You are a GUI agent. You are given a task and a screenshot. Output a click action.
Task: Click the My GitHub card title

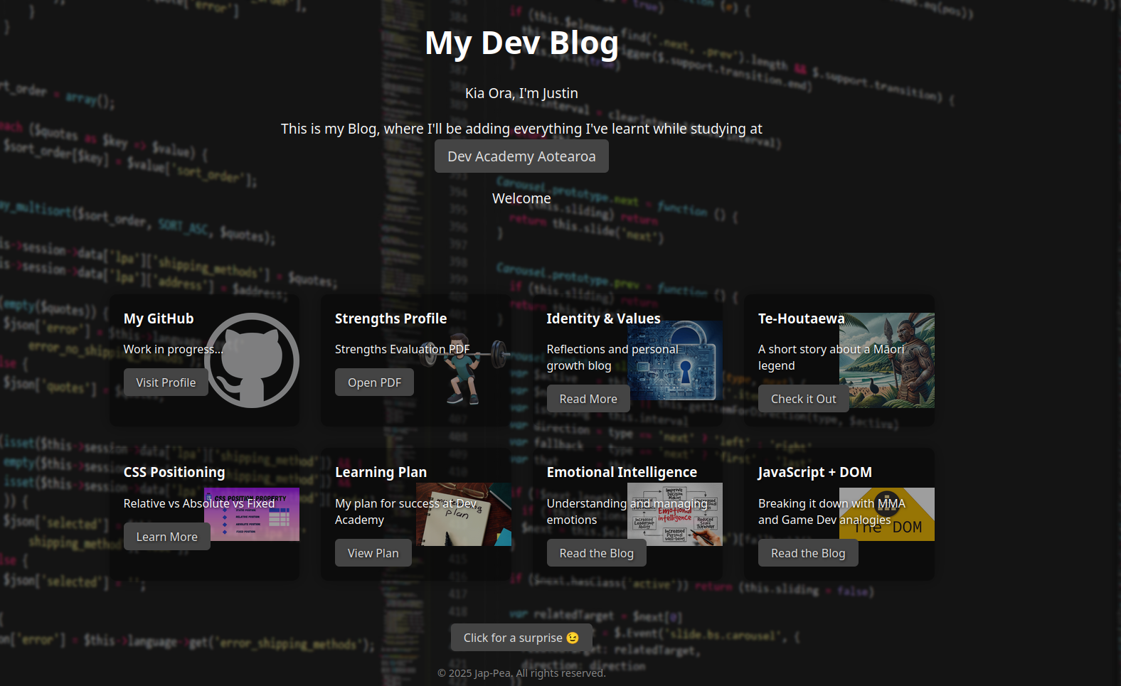coord(159,318)
